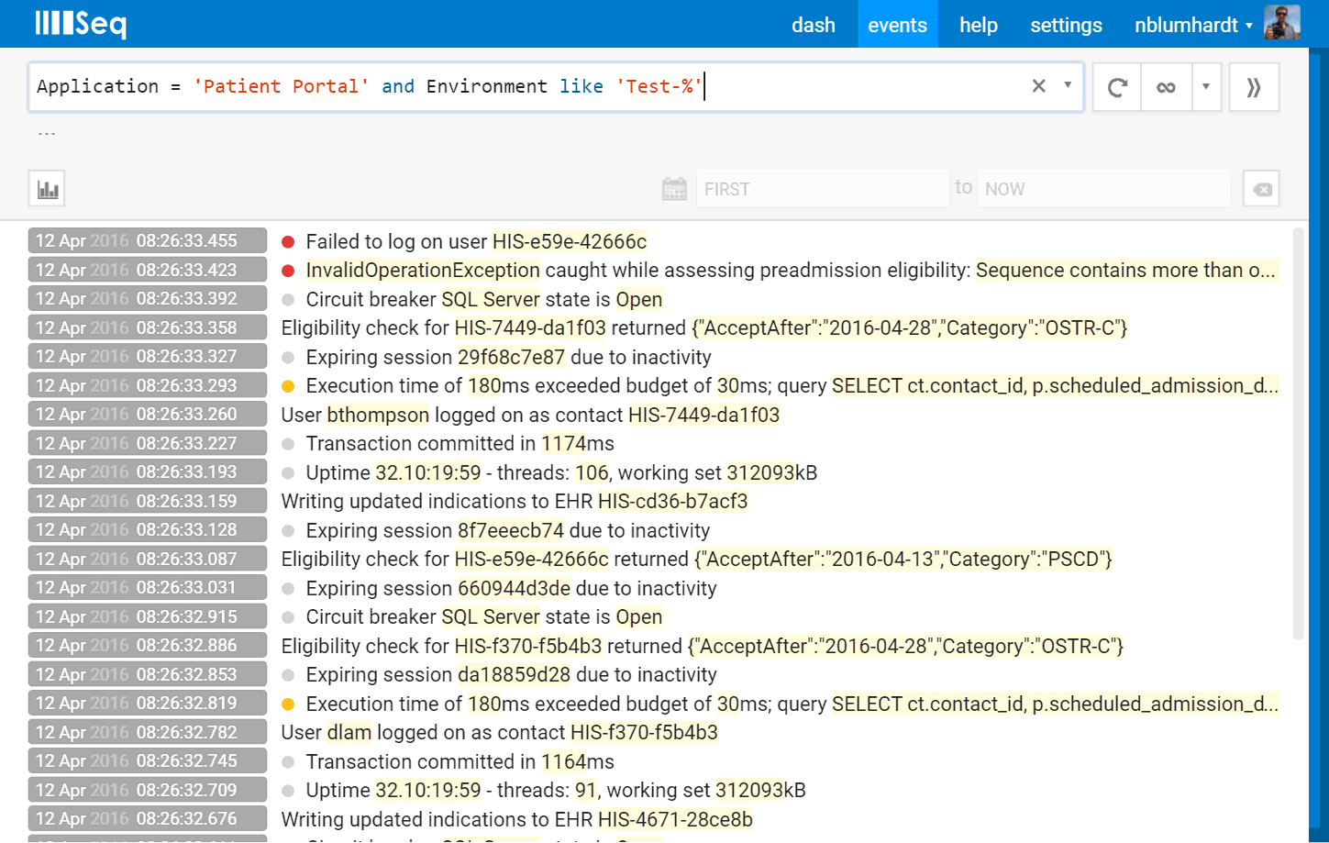Image resolution: width=1329 pixels, height=843 pixels.
Task: Expand the signals side panel chevrons
Action: (x=1254, y=87)
